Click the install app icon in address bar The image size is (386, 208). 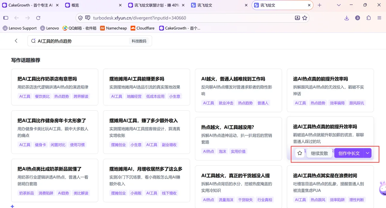point(298,18)
